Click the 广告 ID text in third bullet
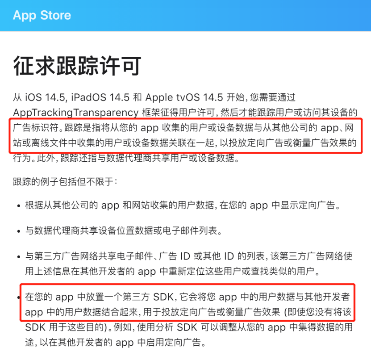This screenshot has height=352, width=371. coord(175,256)
